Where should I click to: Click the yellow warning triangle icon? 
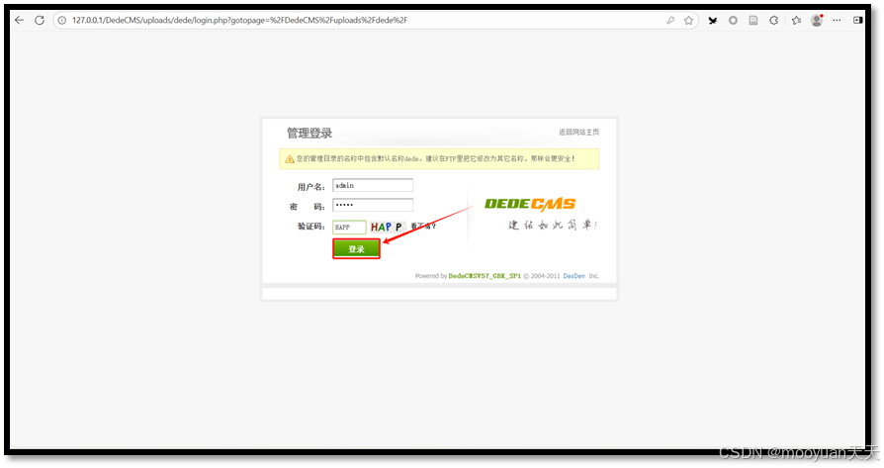(289, 159)
